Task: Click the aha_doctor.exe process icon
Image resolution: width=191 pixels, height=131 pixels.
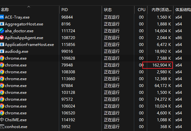Action: 2,31
